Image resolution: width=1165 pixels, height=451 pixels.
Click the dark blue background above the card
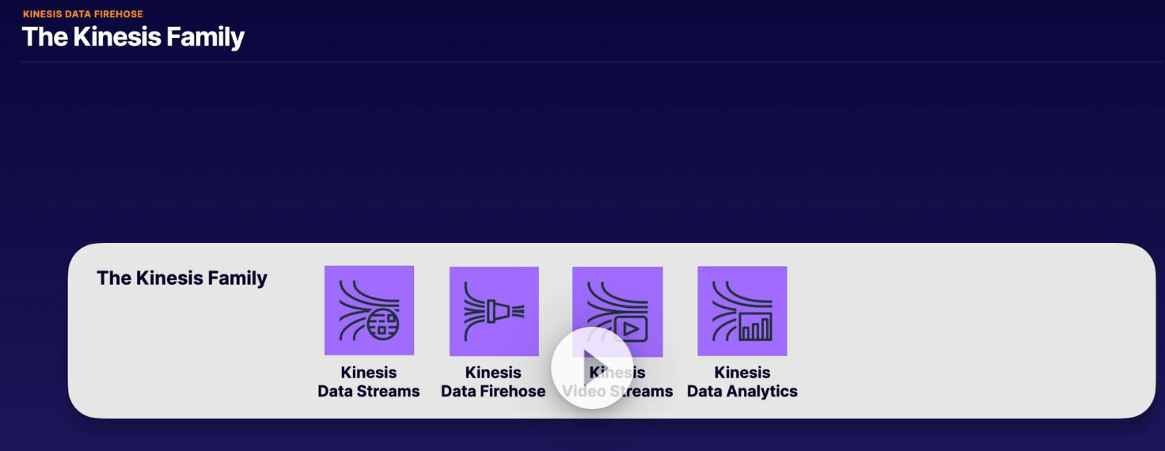(582, 152)
